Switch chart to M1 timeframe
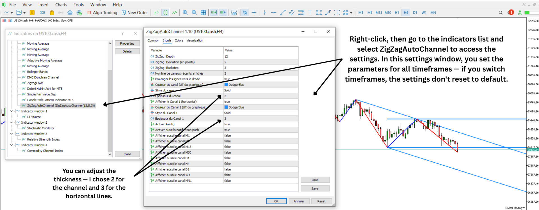This screenshot has height=210, width=539. 361,13
